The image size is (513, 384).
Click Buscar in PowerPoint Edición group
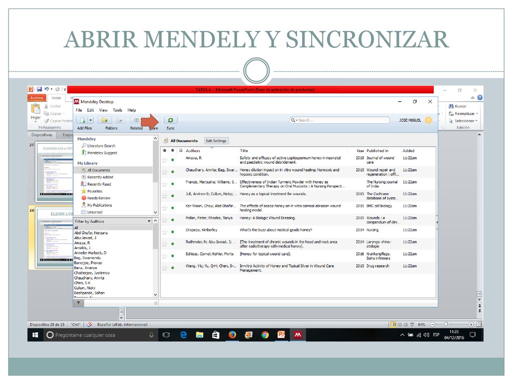click(457, 106)
